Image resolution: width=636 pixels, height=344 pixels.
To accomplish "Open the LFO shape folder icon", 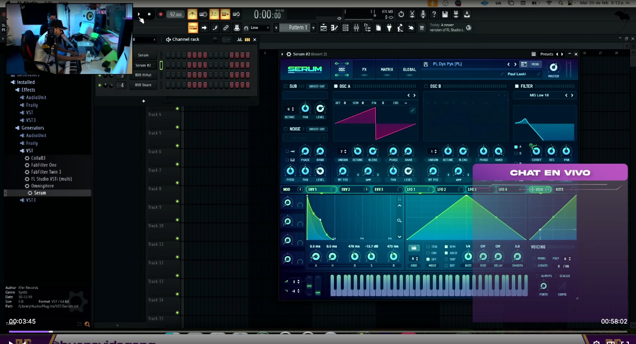I will [x=414, y=248].
